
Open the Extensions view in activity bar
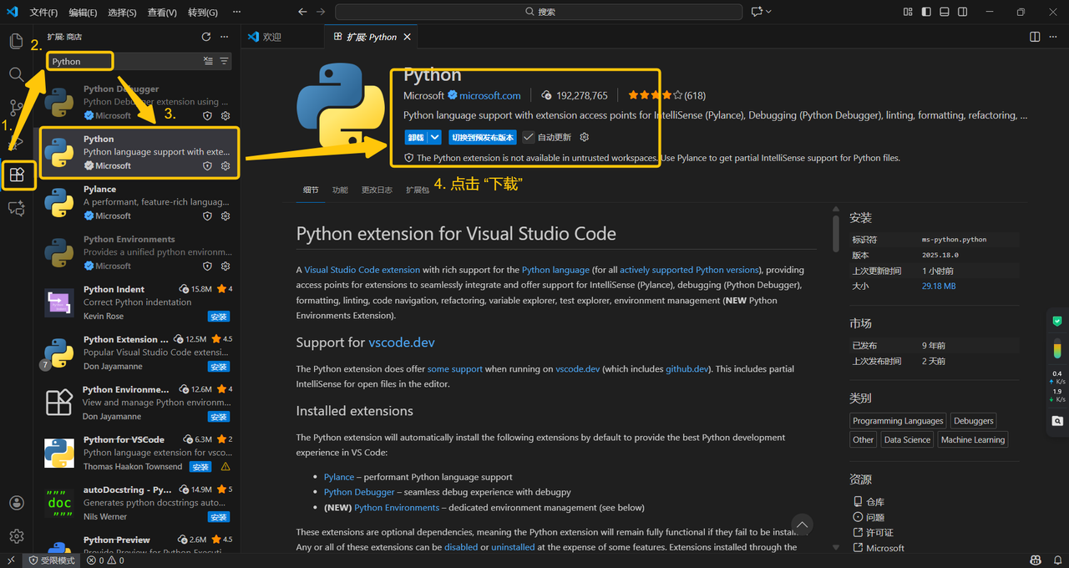17,175
